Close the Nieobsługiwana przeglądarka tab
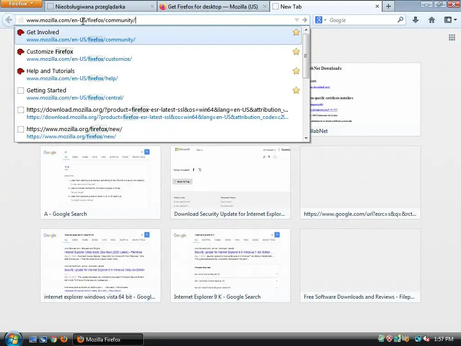The image size is (461, 346). click(x=152, y=6)
